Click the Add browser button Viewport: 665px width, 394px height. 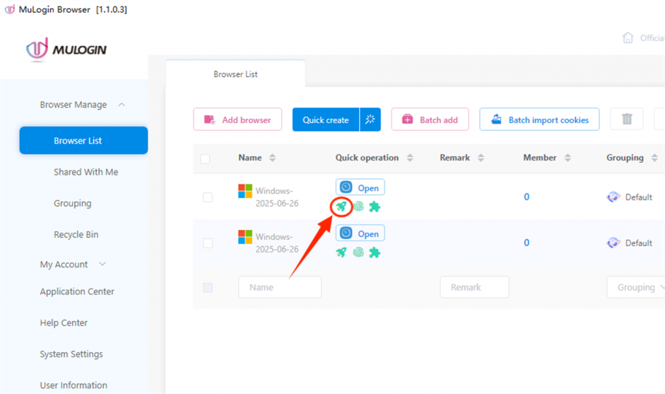click(238, 119)
